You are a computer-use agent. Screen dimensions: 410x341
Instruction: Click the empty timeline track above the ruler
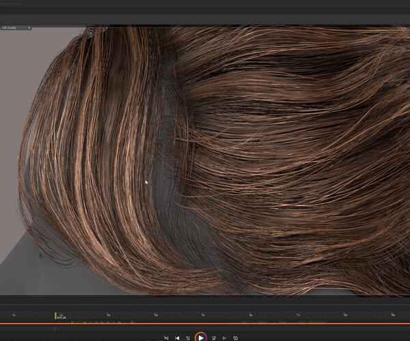205,302
